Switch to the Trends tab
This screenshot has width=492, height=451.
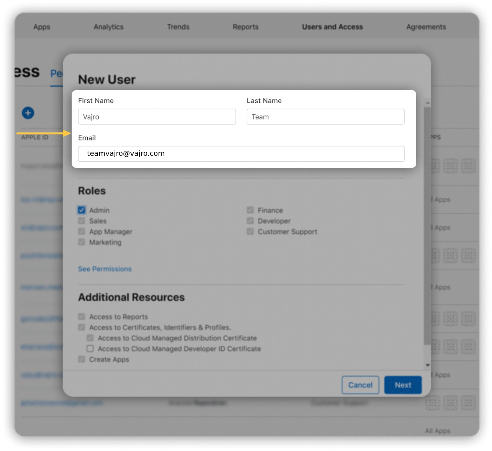click(178, 27)
